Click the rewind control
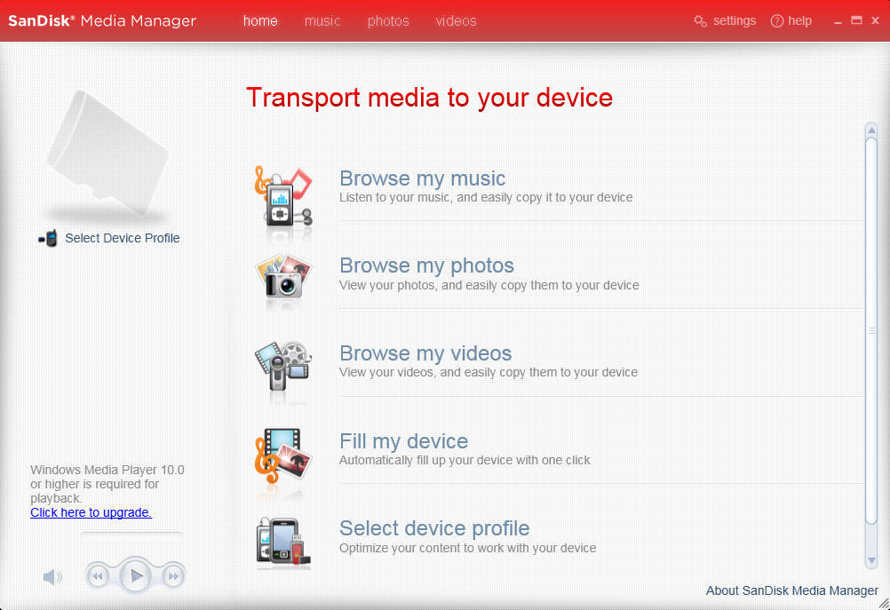890x610 pixels. tap(98, 575)
